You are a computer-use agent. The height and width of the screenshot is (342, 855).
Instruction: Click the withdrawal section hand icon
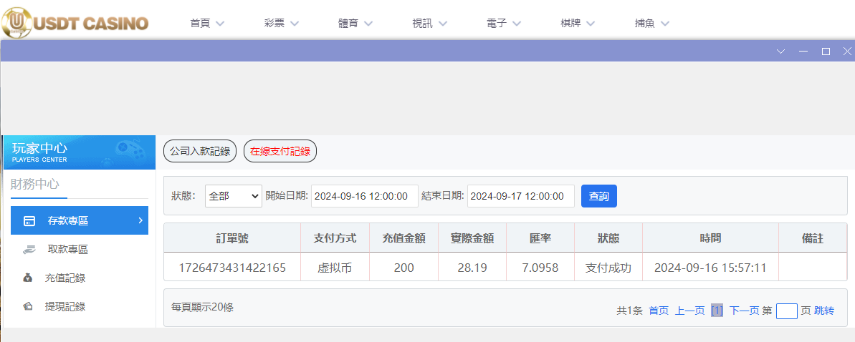(x=29, y=250)
